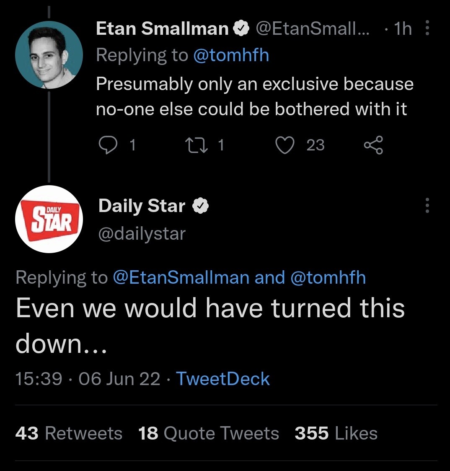450x471 pixels.
Task: Retweet Etan Smallman's tweet
Action: pyautogui.click(x=195, y=145)
